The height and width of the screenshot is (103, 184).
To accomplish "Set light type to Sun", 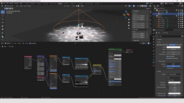I will click(166, 45).
